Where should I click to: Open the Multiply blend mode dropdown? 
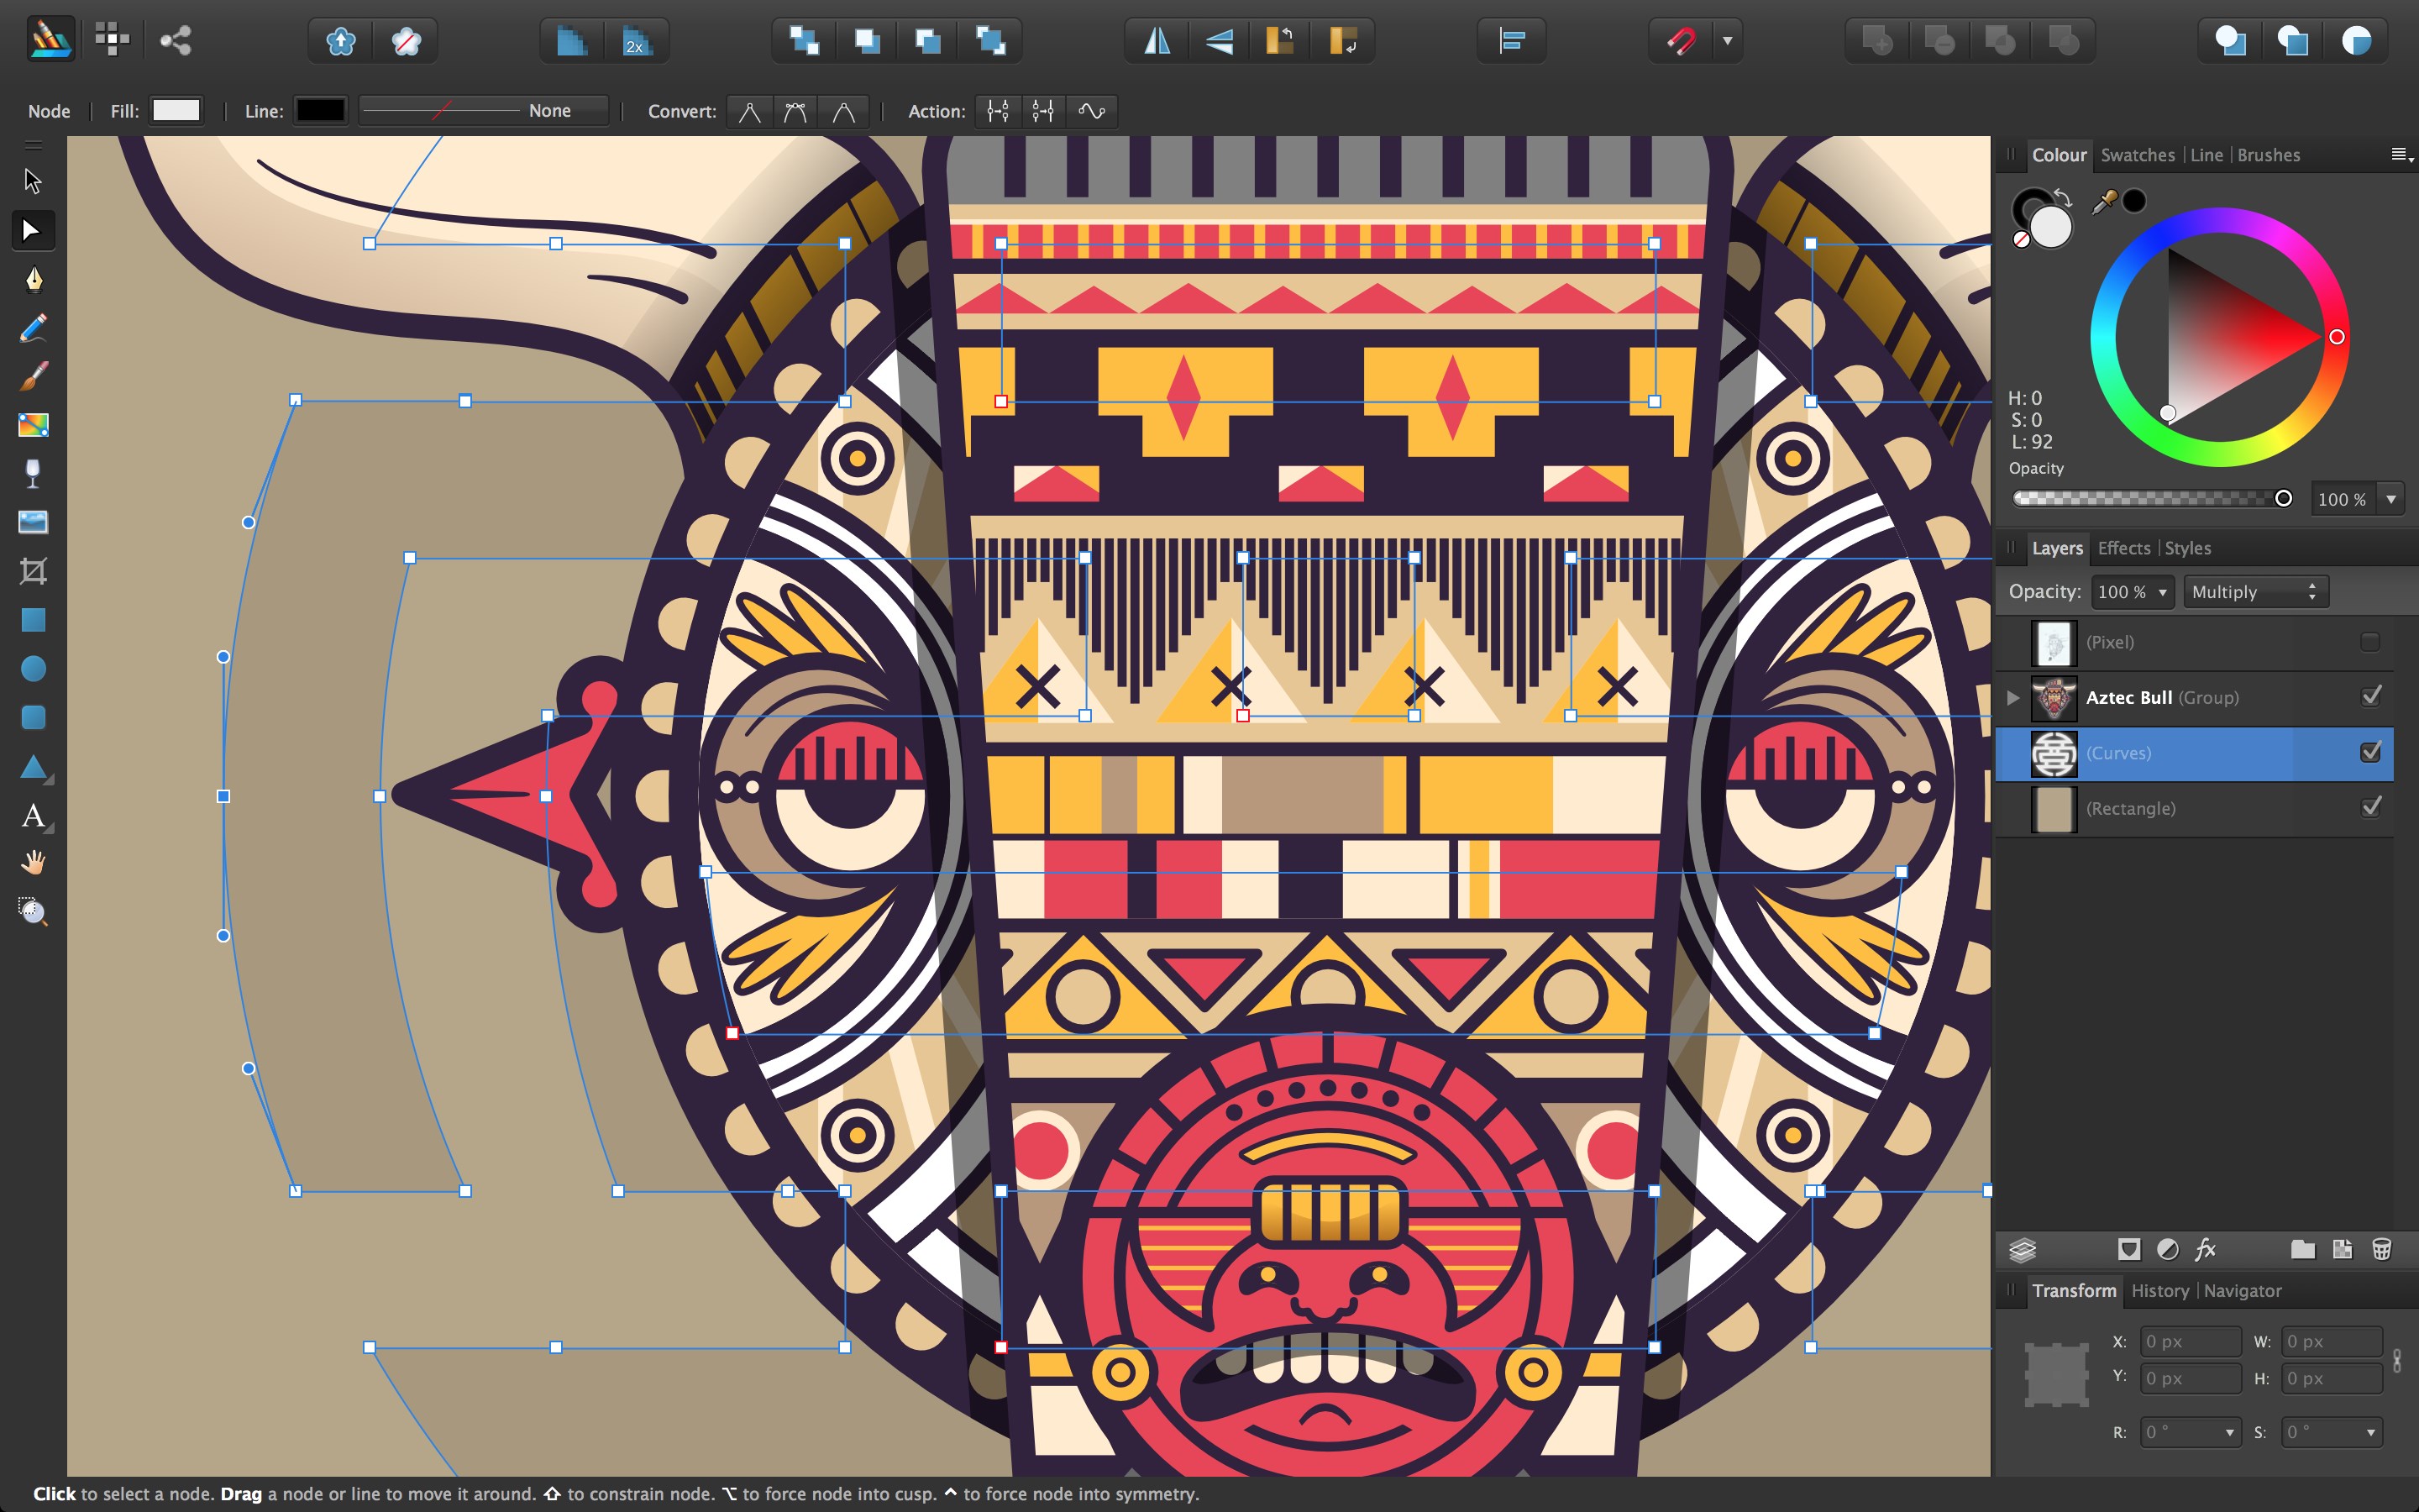click(x=2254, y=591)
